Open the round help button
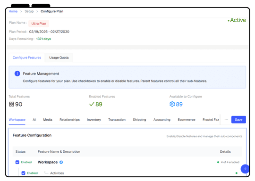 click(x=245, y=169)
